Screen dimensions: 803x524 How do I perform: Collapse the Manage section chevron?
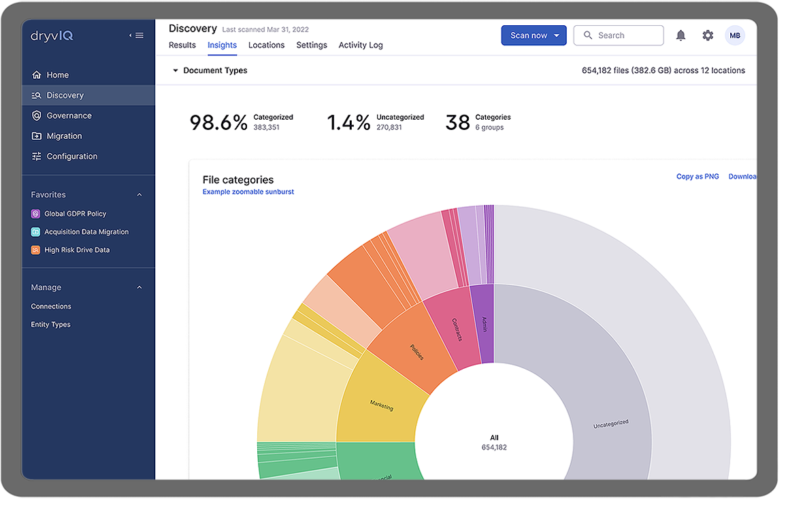point(140,287)
